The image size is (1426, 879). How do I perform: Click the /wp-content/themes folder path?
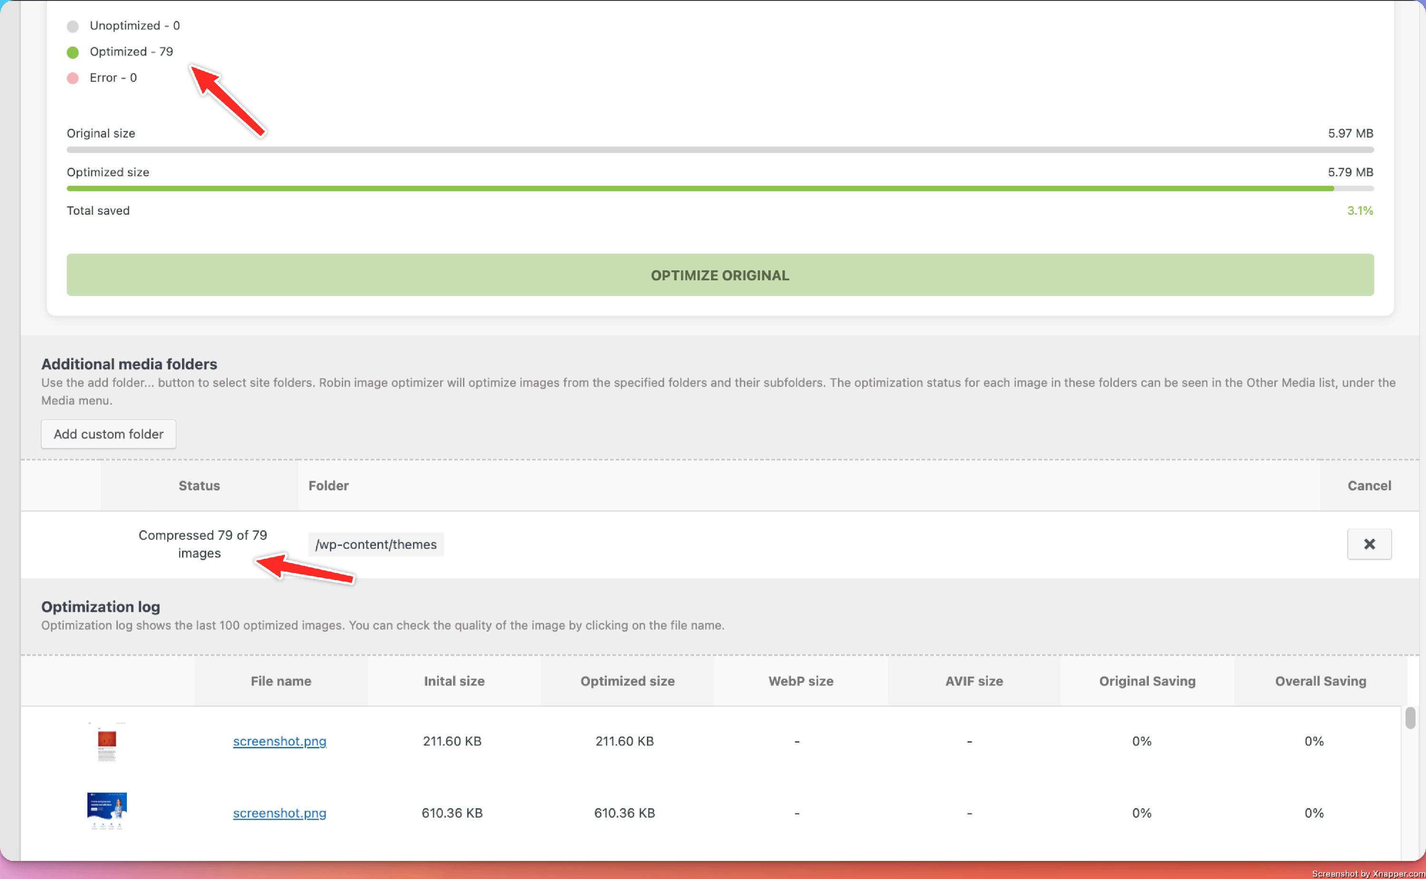(x=376, y=544)
